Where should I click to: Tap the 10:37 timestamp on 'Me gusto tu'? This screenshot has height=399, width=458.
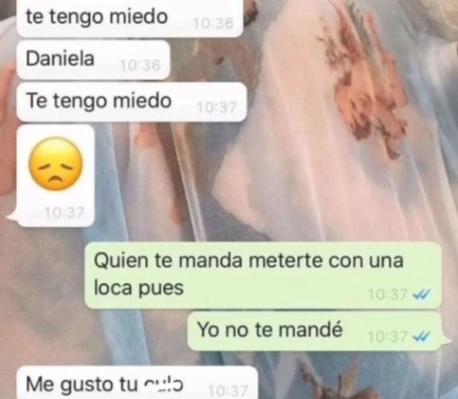coord(228,391)
